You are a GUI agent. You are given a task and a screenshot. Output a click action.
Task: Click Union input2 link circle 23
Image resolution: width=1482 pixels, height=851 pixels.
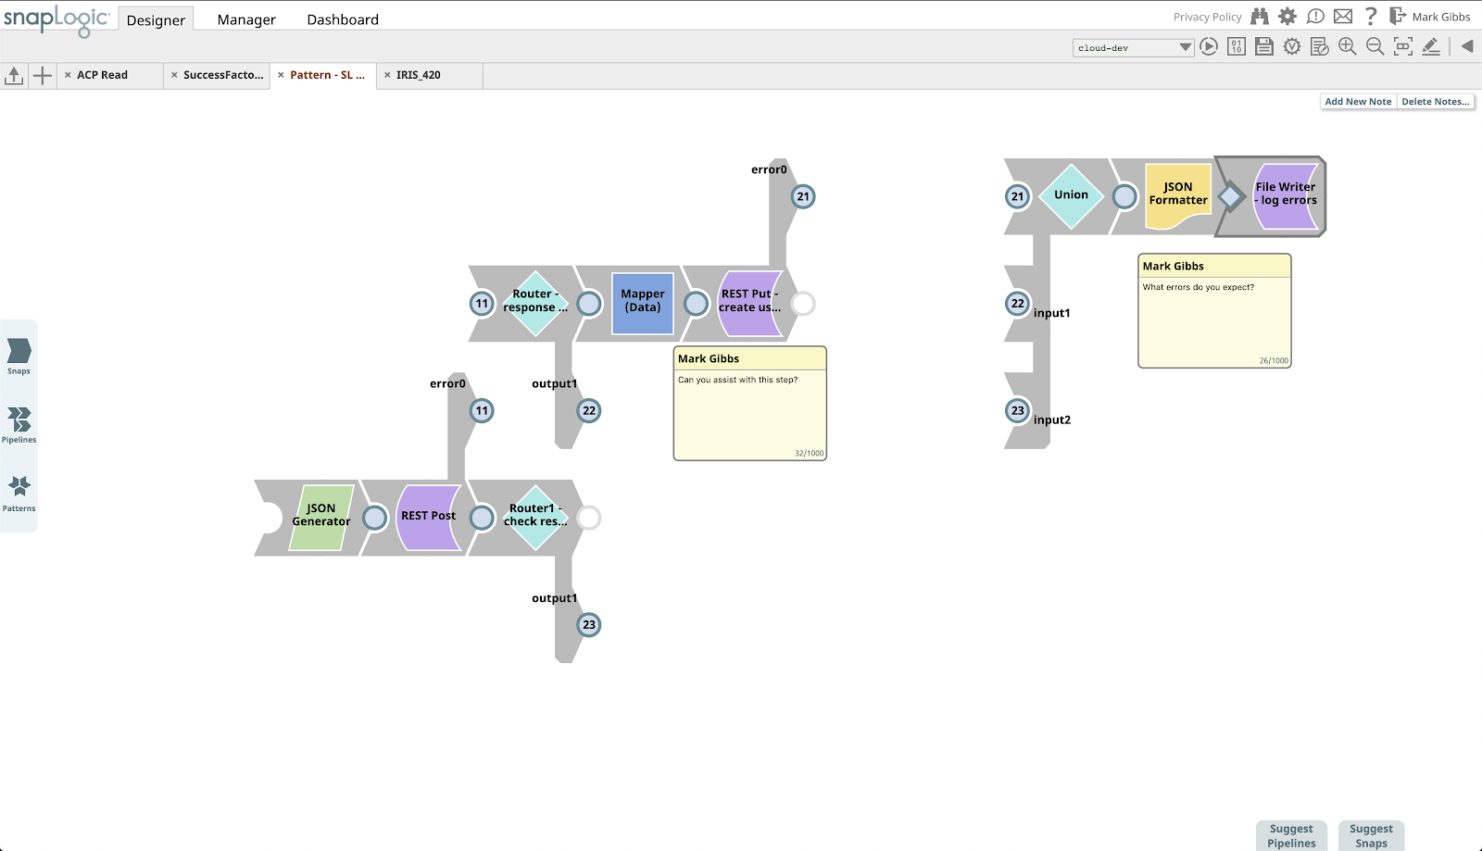[1018, 410]
